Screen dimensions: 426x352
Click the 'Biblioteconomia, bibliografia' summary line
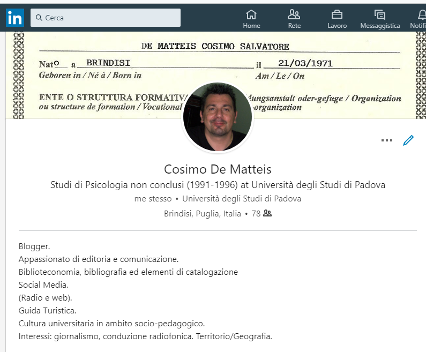coord(128,272)
